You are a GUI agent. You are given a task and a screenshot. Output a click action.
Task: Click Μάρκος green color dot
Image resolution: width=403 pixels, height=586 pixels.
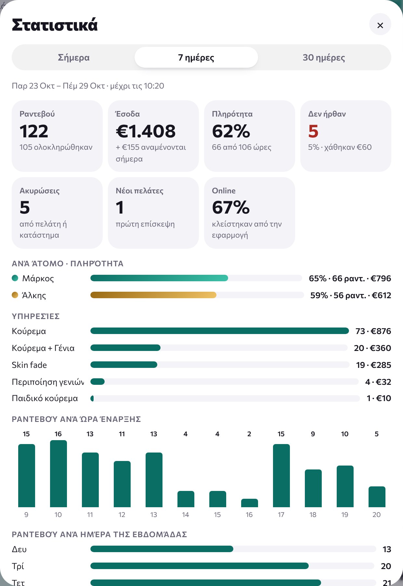[x=15, y=278]
